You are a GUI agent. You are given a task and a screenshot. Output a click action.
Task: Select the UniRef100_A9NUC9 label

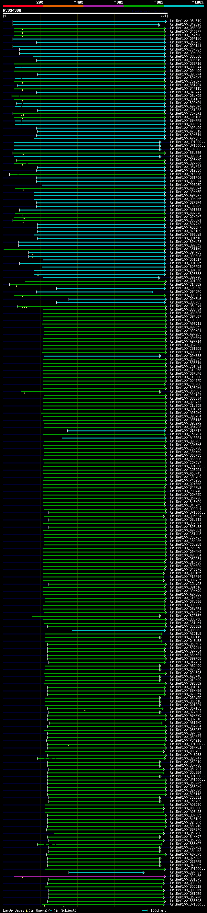coord(186,53)
